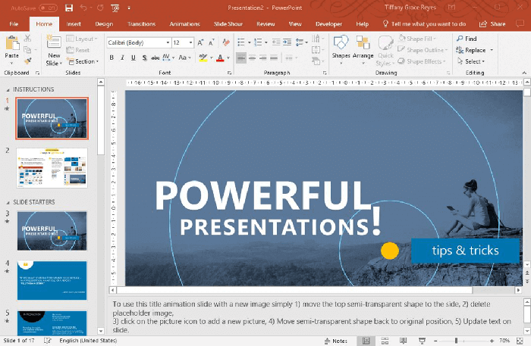Click the Share button

point(493,24)
